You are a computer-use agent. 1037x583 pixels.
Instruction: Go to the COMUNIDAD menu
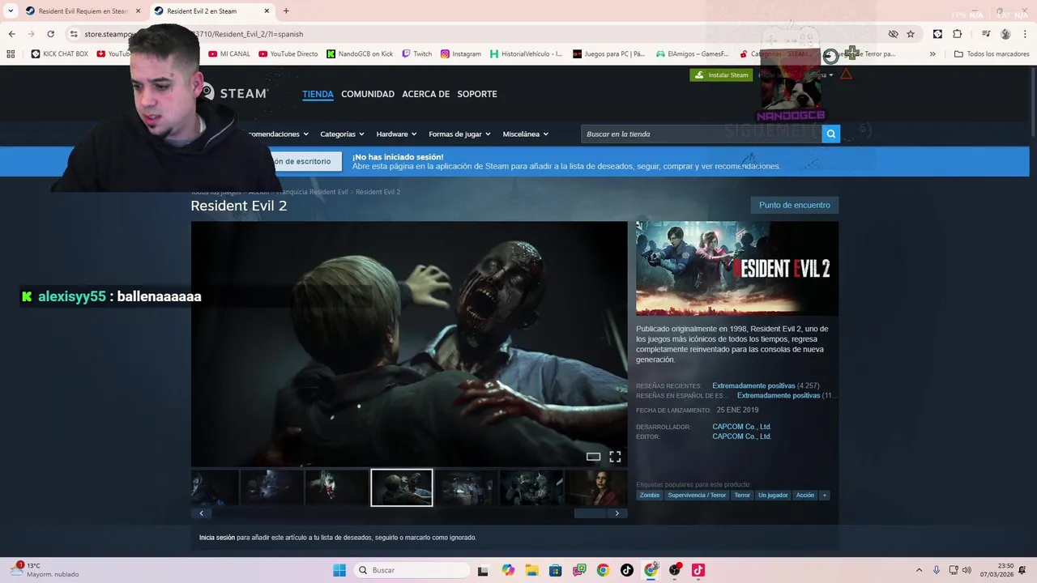click(x=368, y=94)
